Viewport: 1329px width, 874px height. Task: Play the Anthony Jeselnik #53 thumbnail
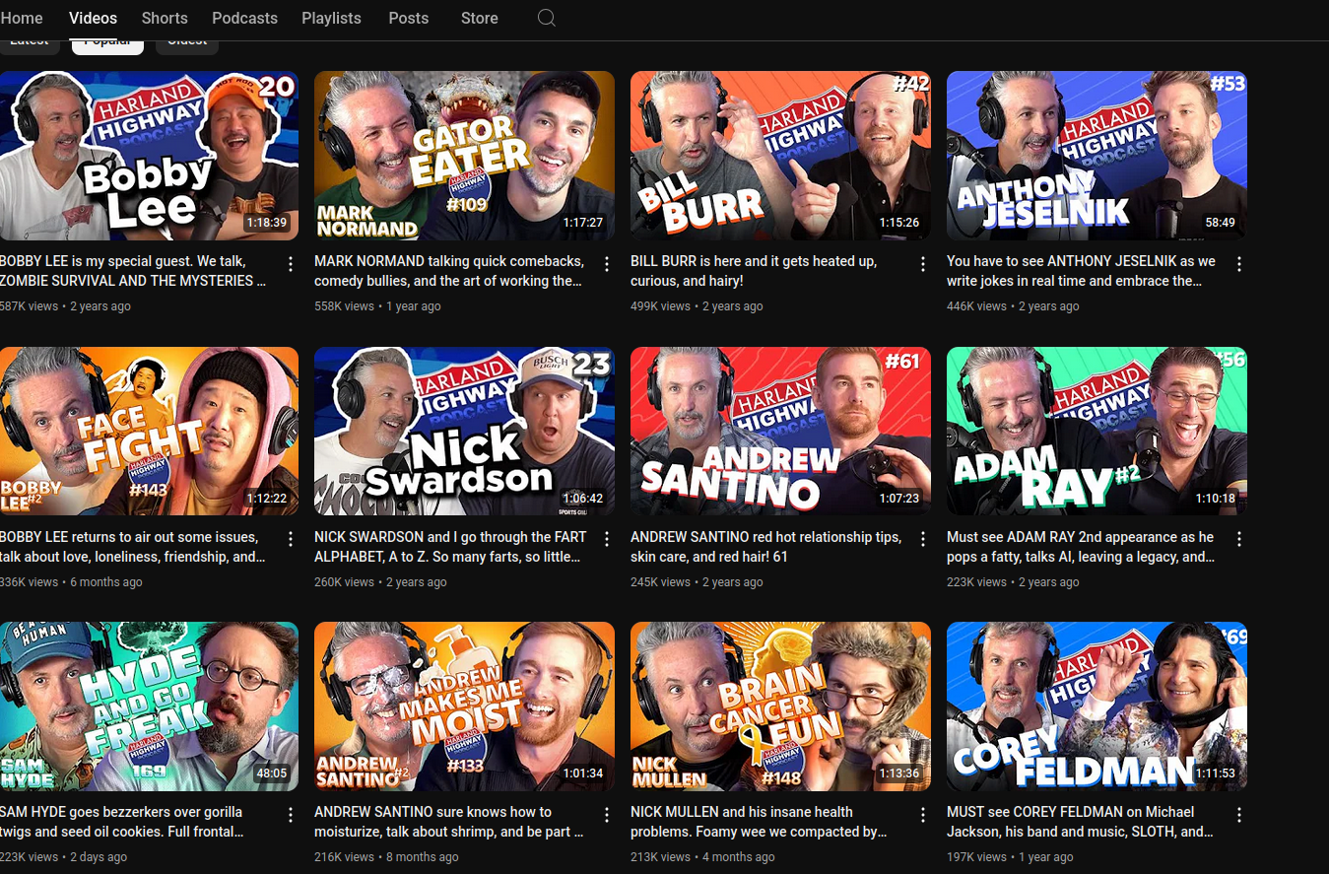[x=1096, y=156]
